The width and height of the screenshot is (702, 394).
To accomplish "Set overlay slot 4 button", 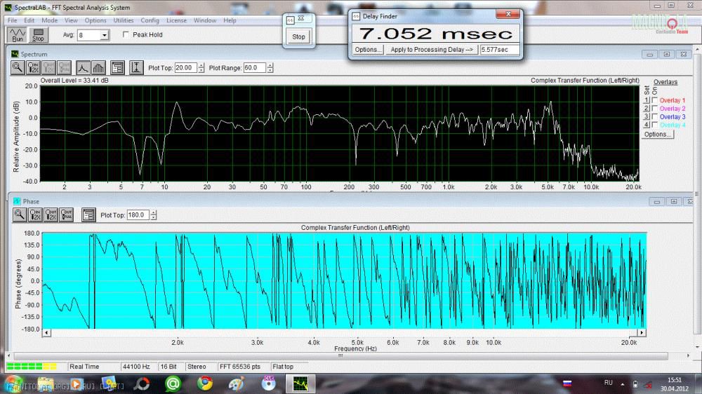I will pos(647,124).
